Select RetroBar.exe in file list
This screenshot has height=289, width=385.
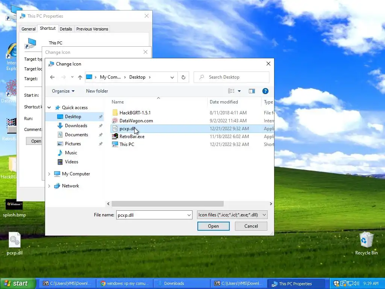[x=132, y=136]
